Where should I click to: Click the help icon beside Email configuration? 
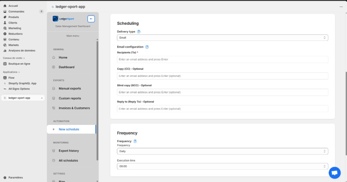coord(147,47)
